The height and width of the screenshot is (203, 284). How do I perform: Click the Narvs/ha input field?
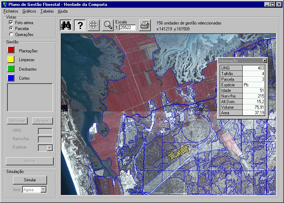point(45,139)
